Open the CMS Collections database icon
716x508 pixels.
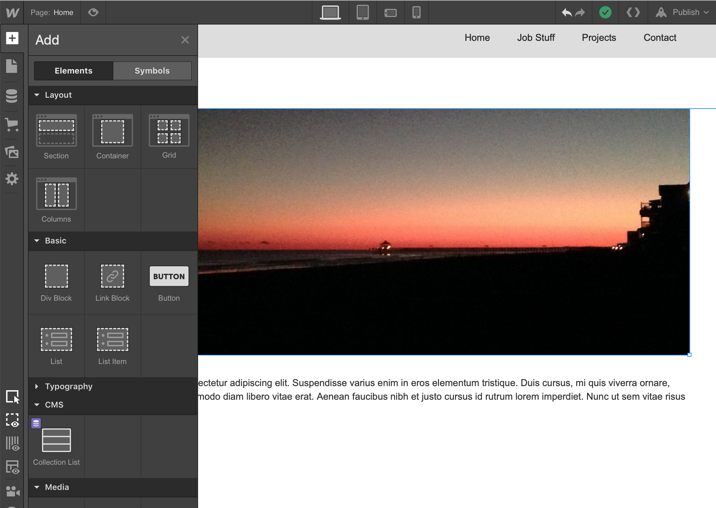point(12,96)
